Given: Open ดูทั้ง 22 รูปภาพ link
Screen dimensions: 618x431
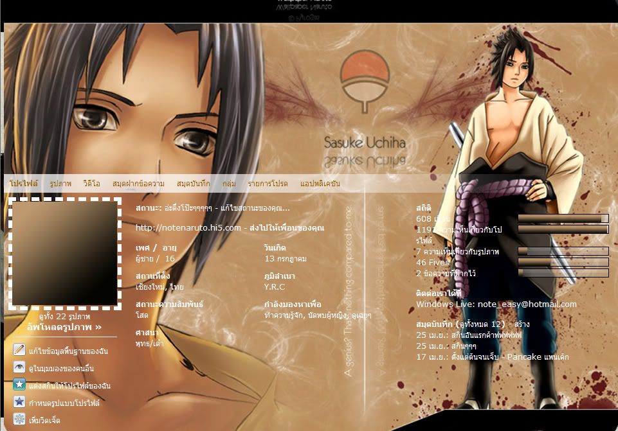Looking at the screenshot, I should [64, 317].
